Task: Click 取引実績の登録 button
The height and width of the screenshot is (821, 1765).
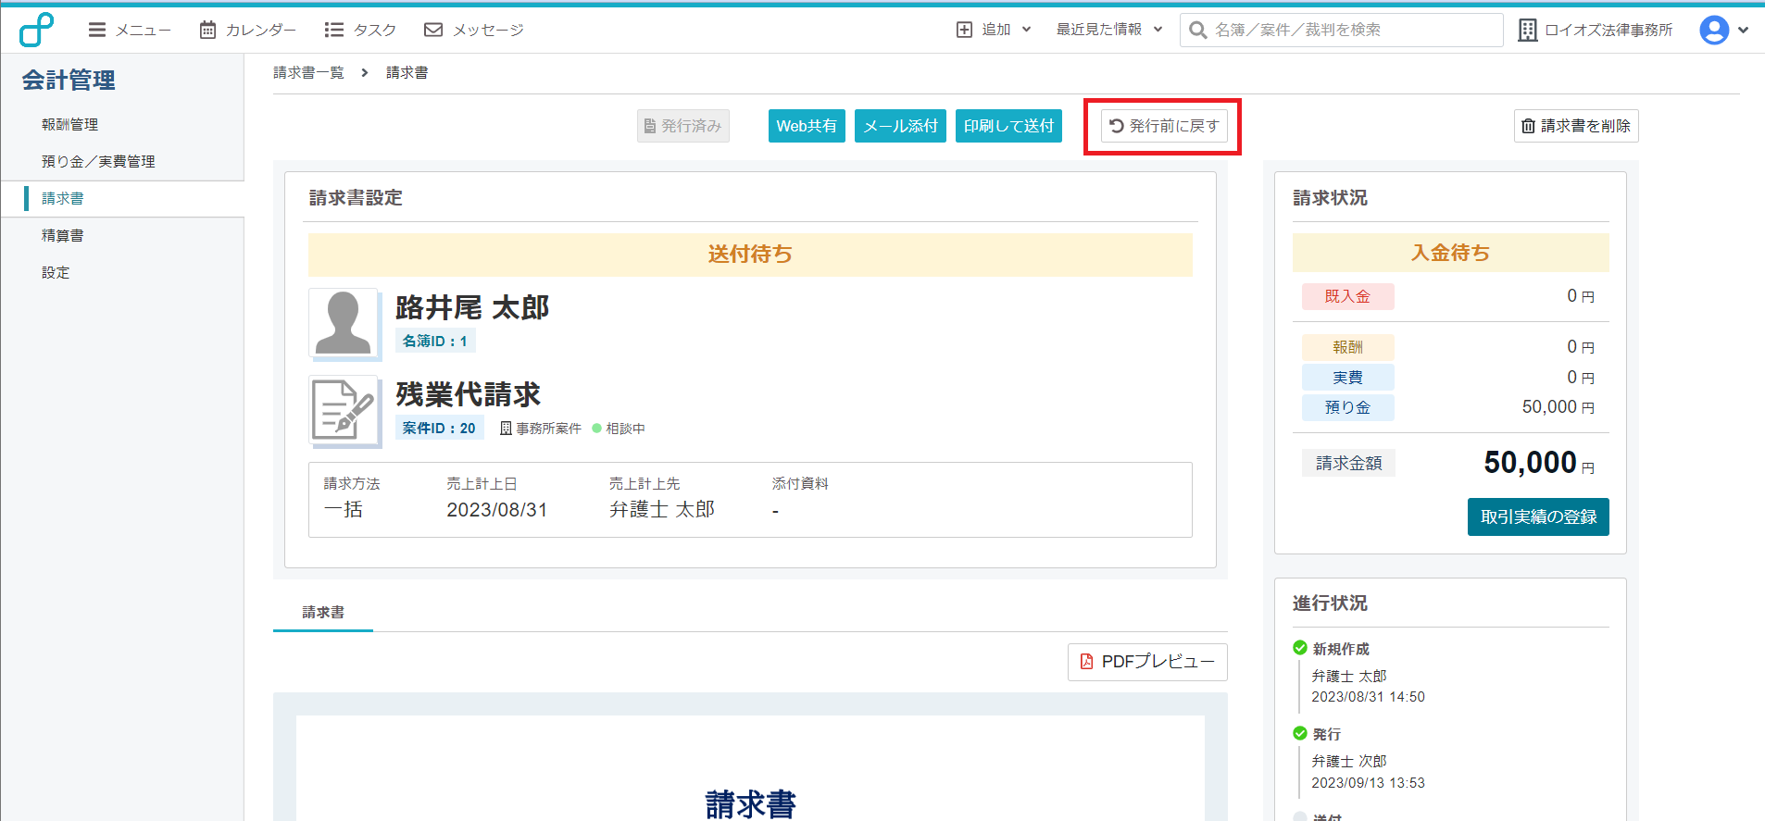Action: [x=1538, y=516]
